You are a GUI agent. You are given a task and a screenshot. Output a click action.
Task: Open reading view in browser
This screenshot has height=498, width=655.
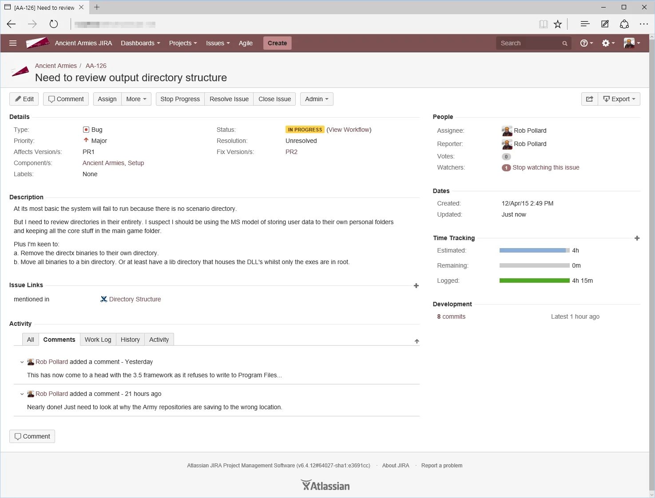point(543,24)
